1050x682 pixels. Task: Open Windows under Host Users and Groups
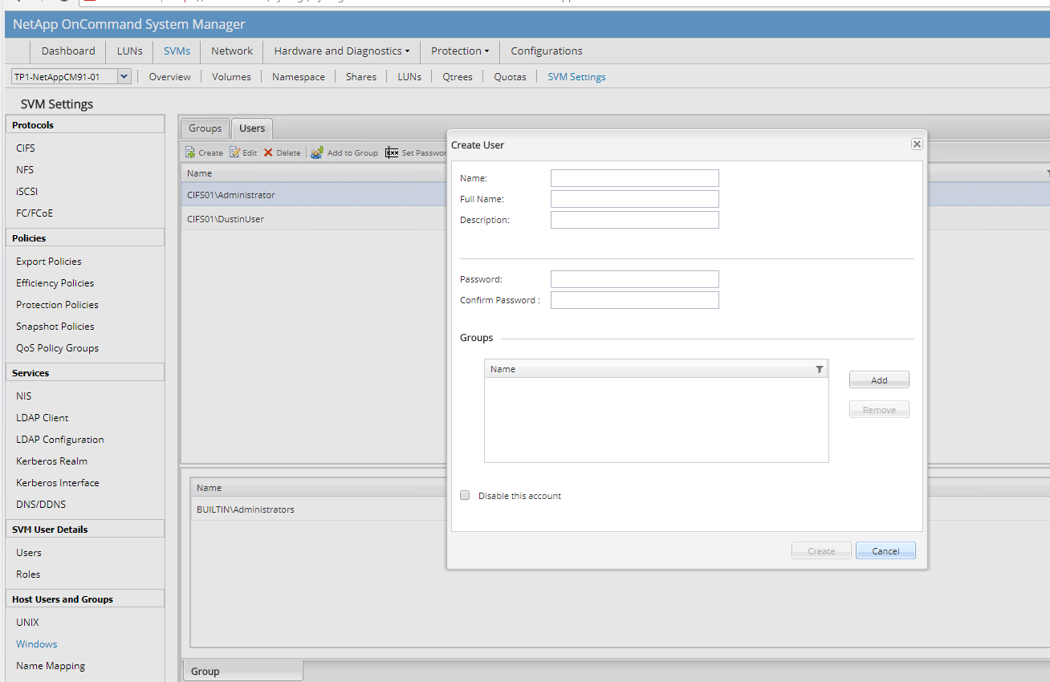coord(36,643)
